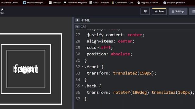Click the Hexlet bookmark favicon

click(x=91, y=3)
